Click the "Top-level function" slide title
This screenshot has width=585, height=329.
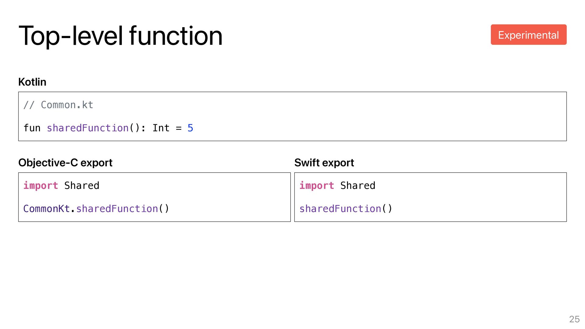pos(120,36)
